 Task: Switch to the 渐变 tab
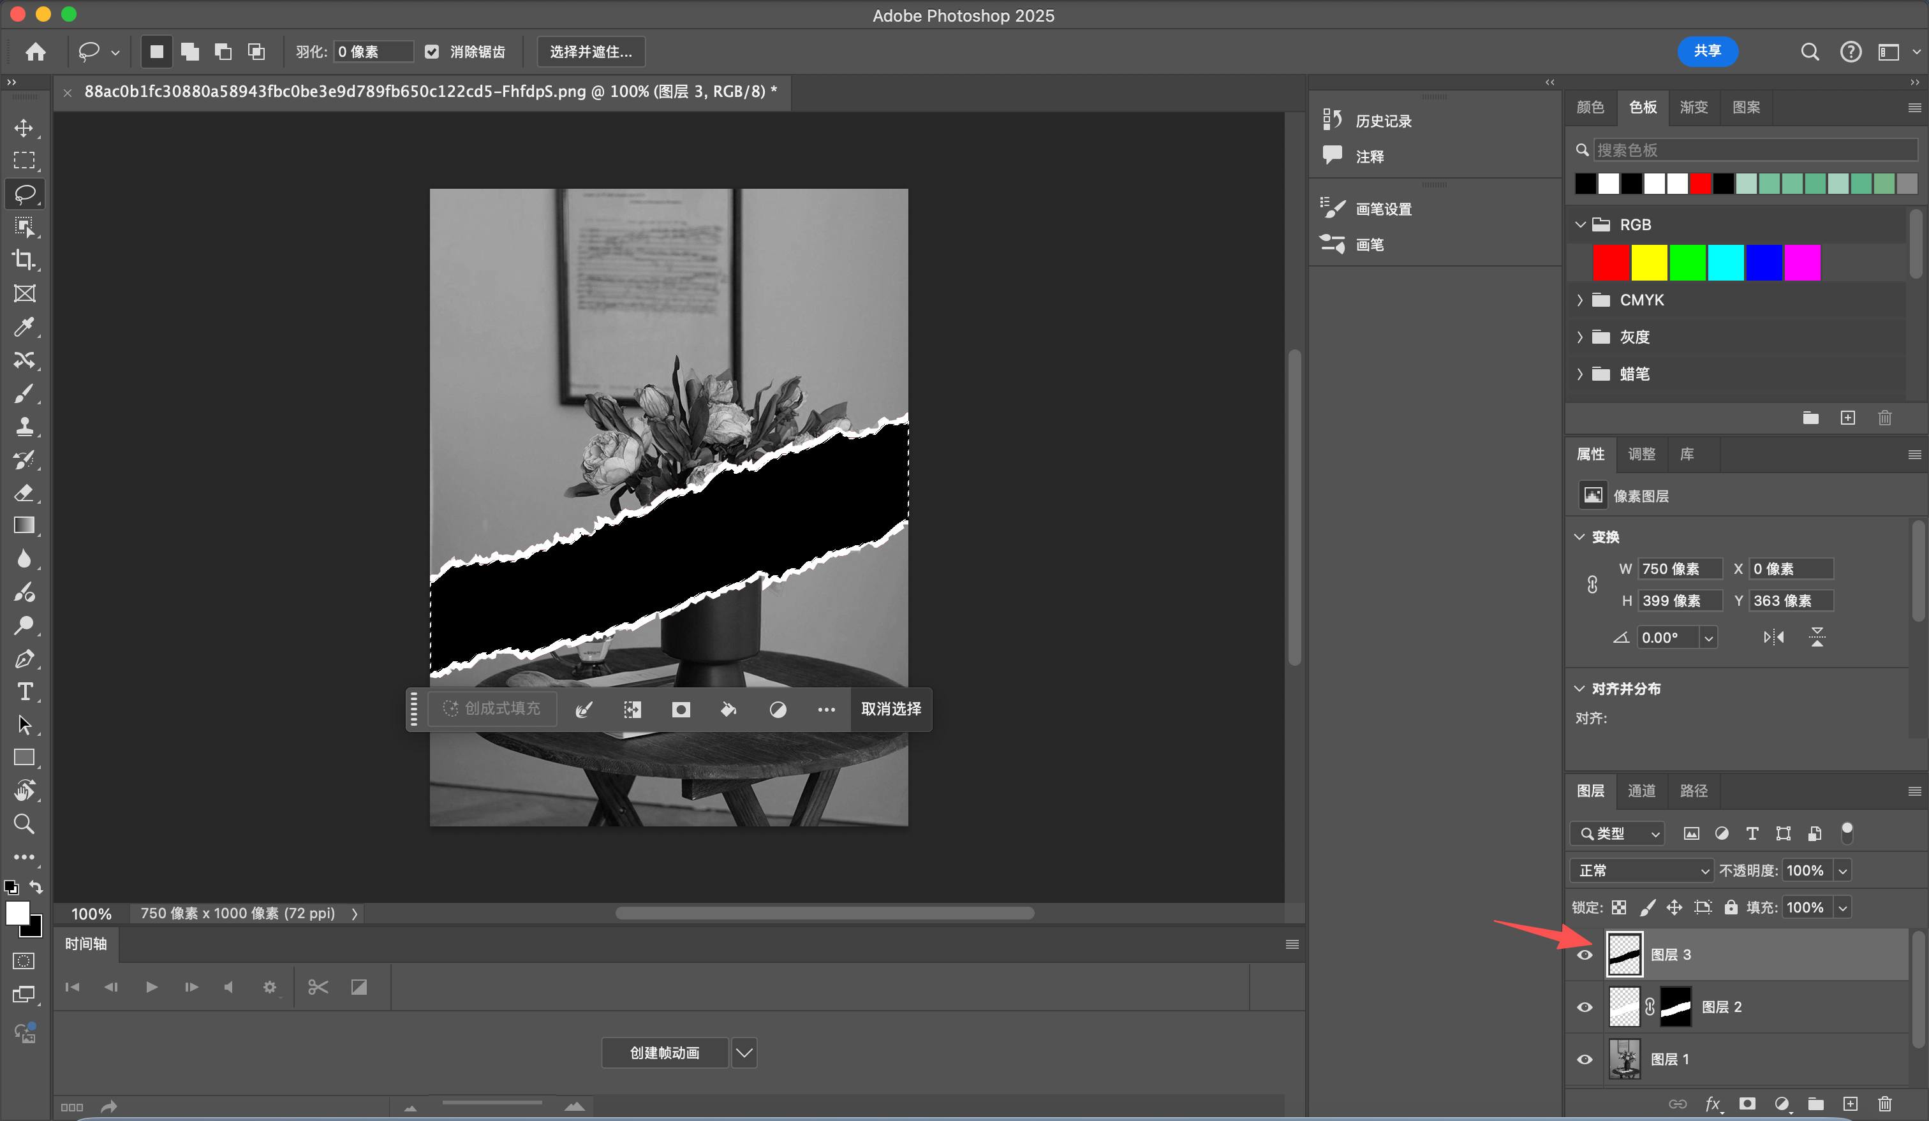tap(1693, 107)
